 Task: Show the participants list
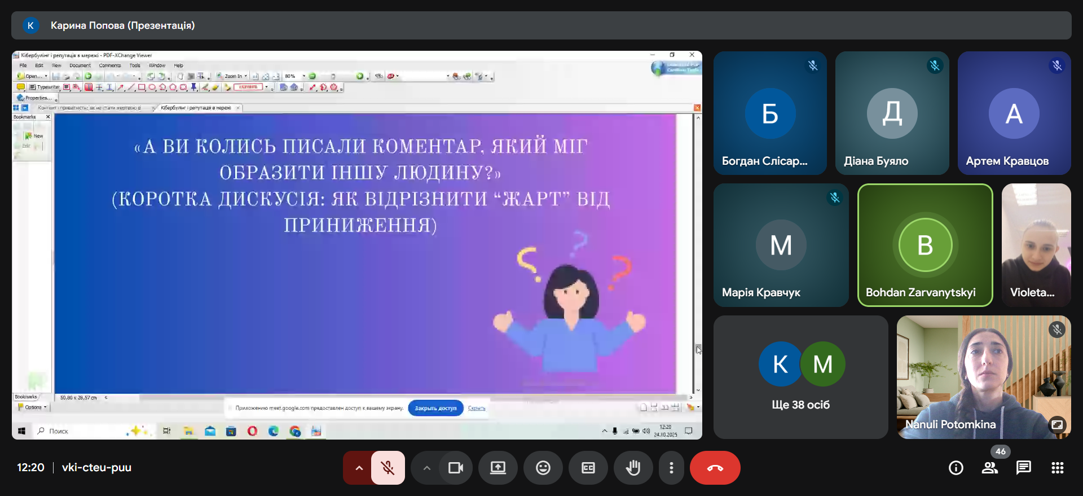click(989, 468)
